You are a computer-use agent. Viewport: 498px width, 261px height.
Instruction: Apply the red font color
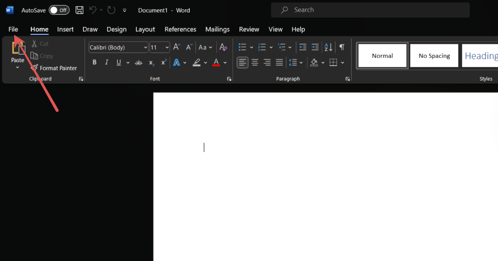pyautogui.click(x=216, y=62)
